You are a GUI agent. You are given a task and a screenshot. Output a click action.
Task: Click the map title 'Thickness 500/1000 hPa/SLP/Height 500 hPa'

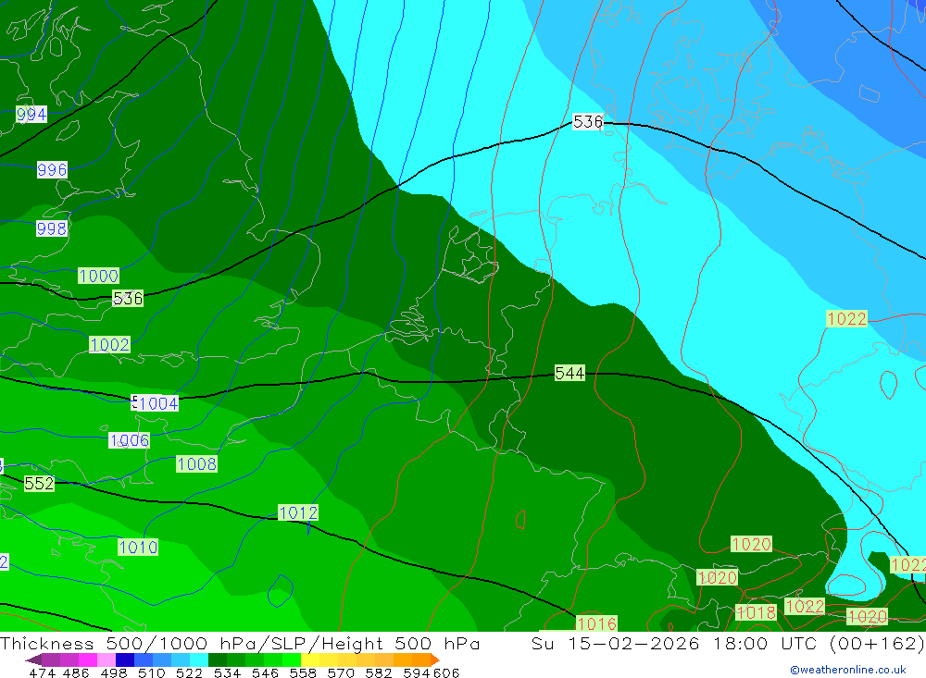pos(240,643)
